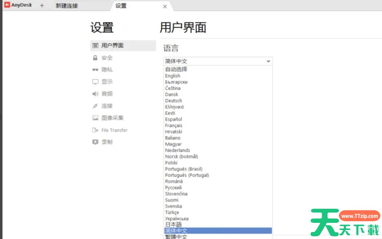The image size is (382, 239).
Task: Pick Nederlands from the language list
Action: 218,150
